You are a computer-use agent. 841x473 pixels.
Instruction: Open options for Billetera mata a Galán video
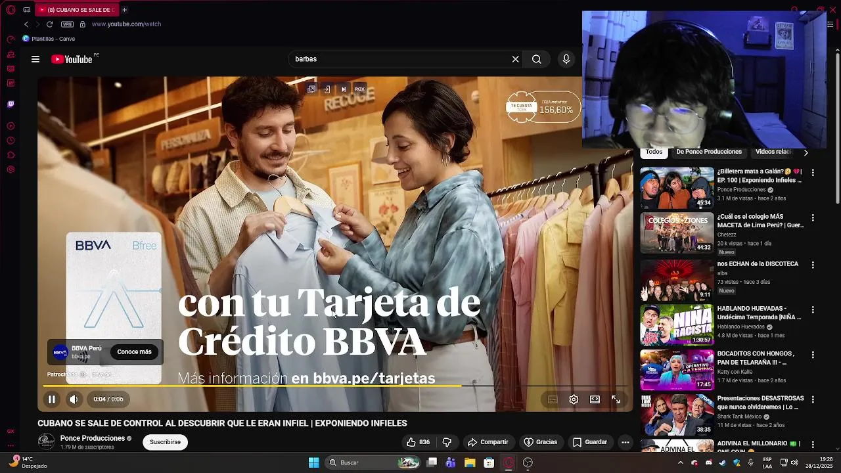coord(813,173)
